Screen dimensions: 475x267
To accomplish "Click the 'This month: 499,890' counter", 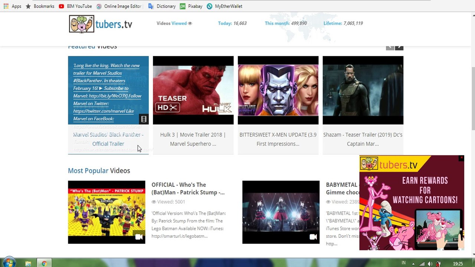I will click(x=286, y=23).
